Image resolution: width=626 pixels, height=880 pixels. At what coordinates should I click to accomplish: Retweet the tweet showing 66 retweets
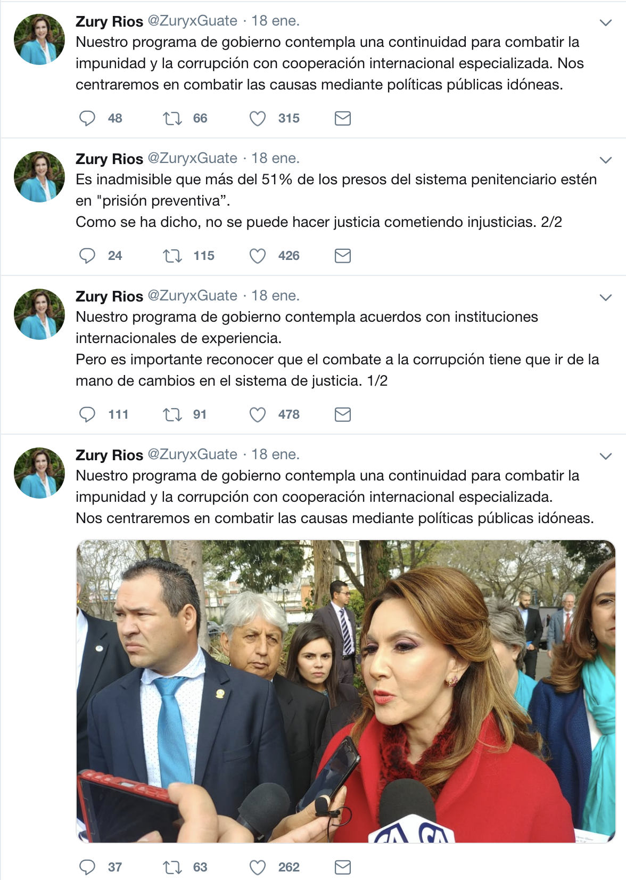[x=172, y=118]
